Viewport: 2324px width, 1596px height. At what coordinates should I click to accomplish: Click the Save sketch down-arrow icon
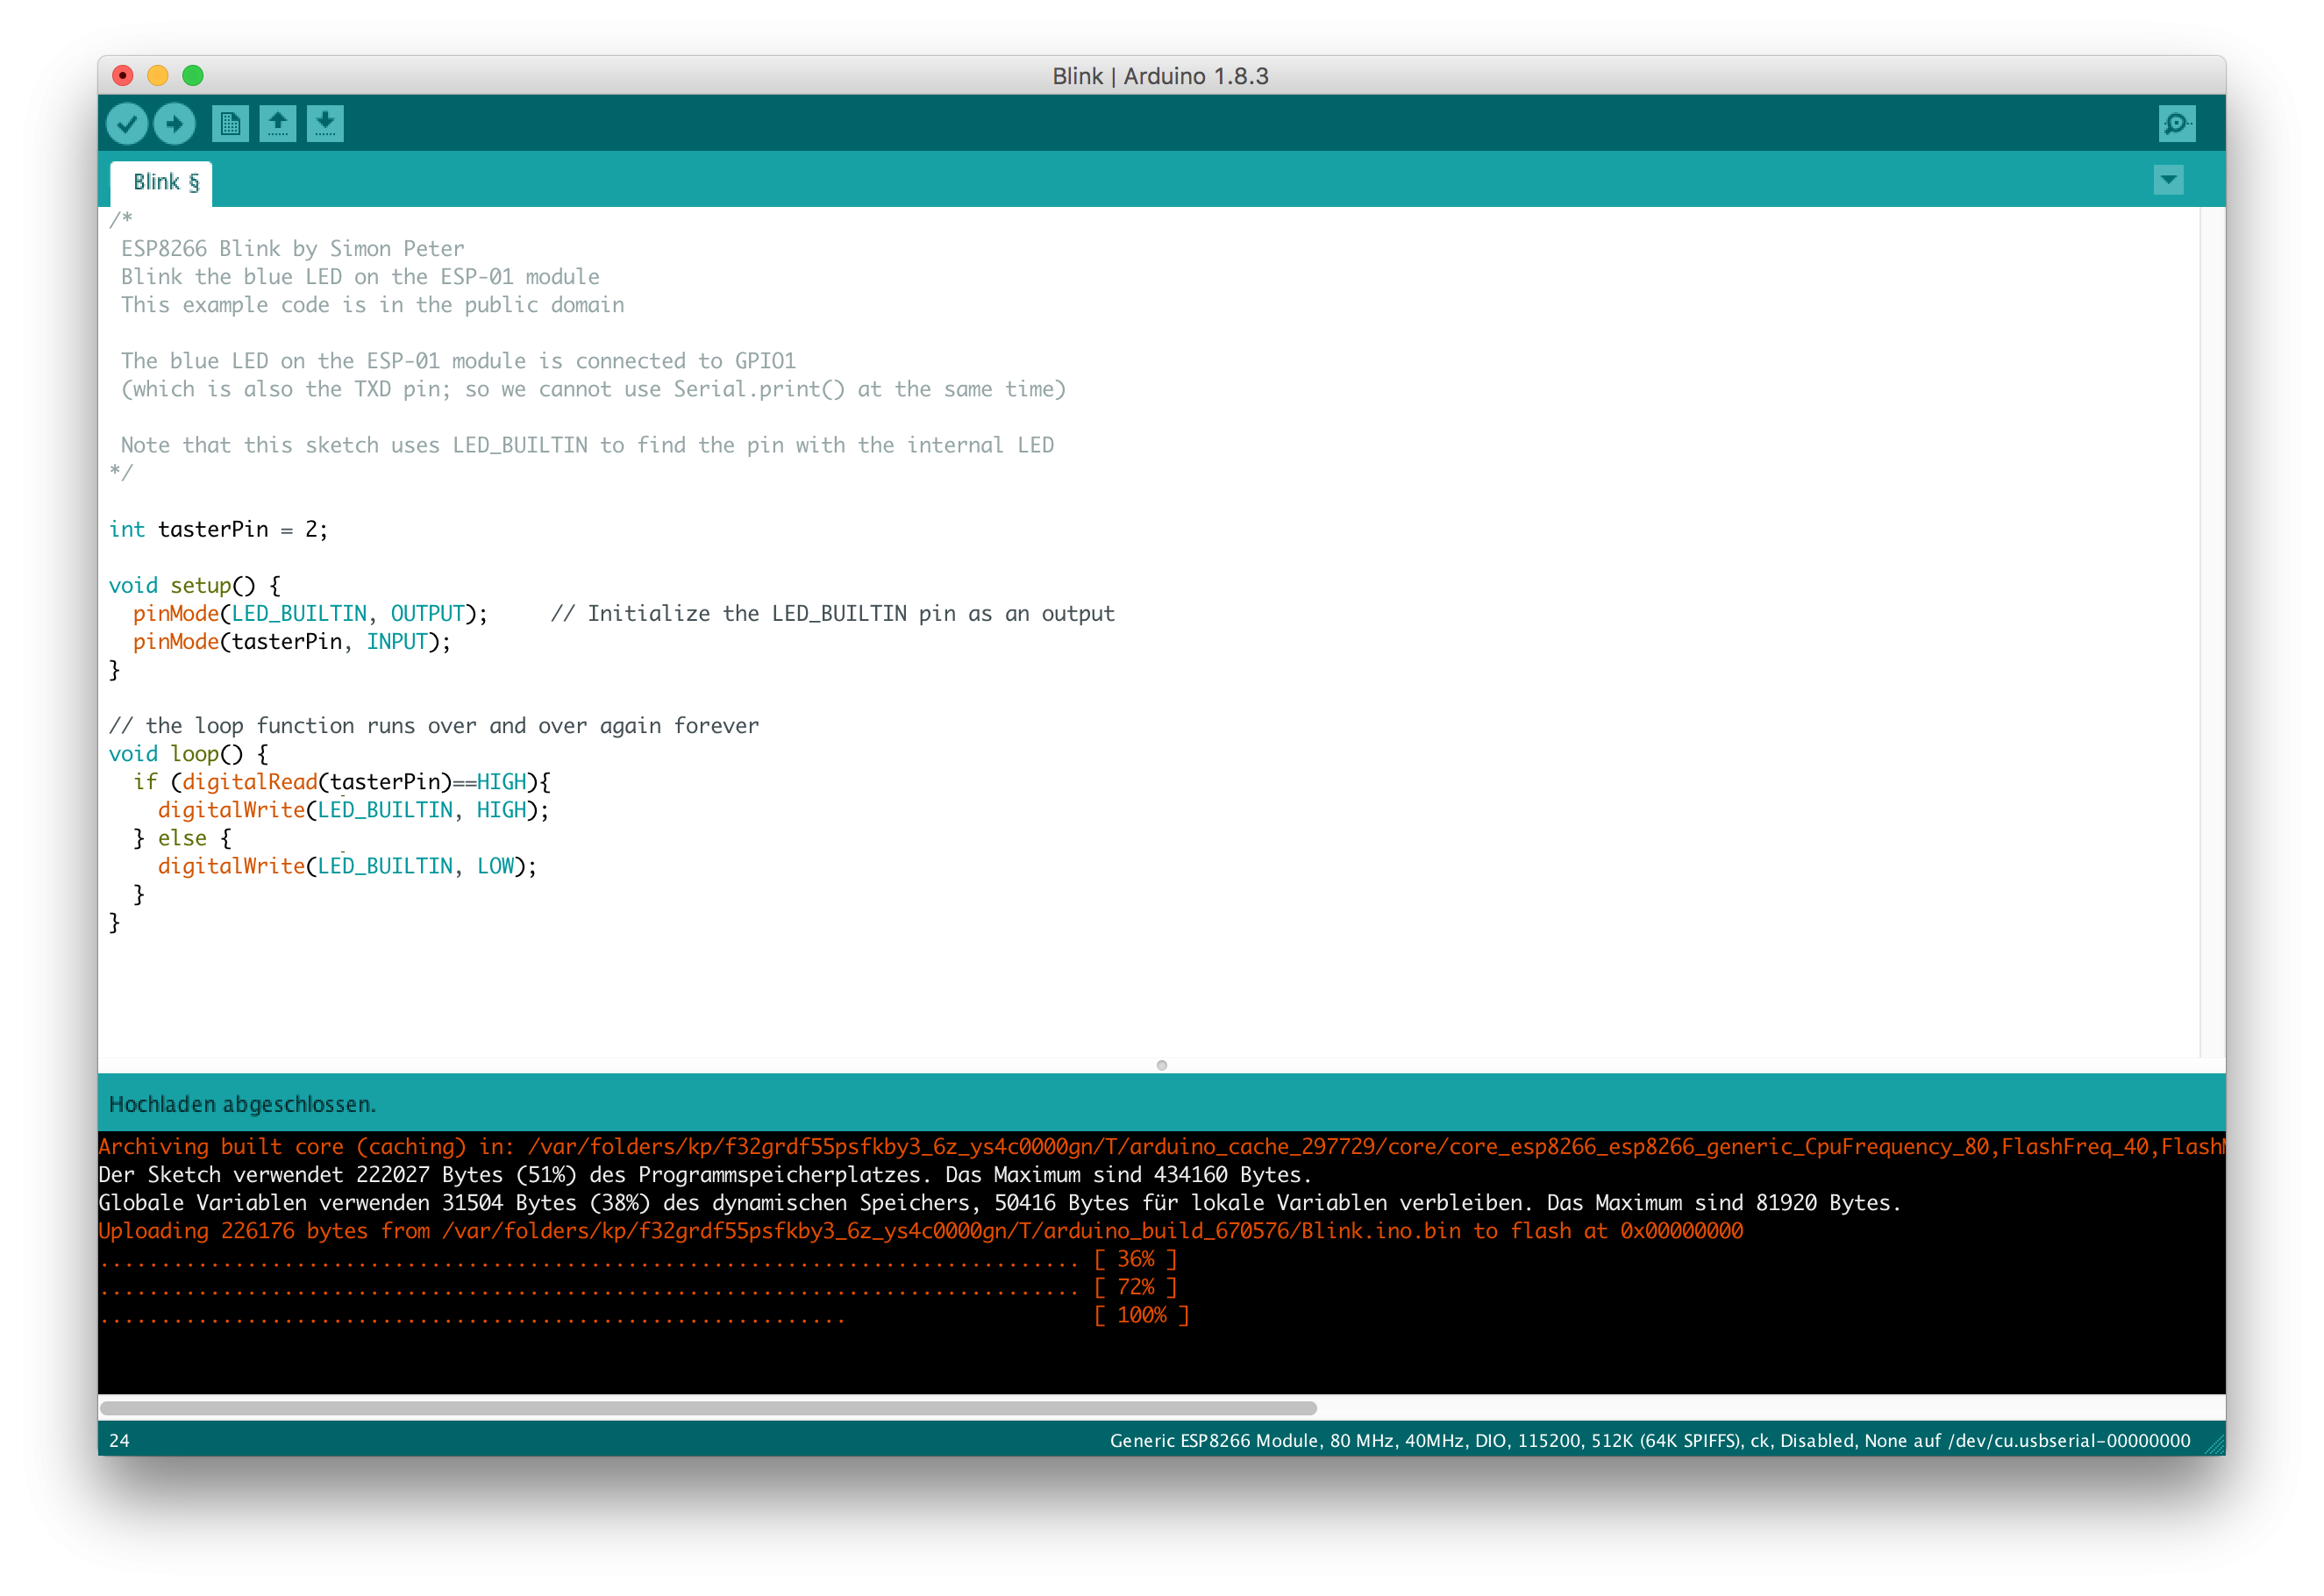click(x=325, y=124)
